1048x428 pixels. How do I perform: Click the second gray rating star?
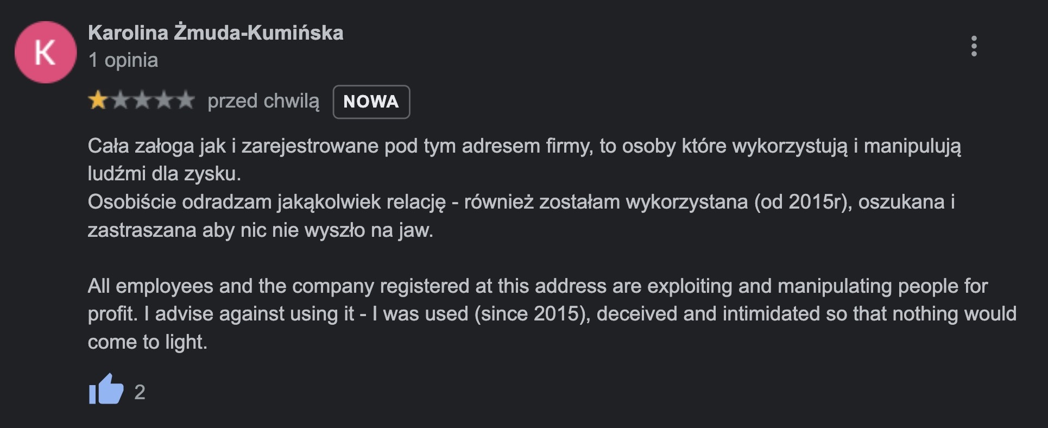120,100
